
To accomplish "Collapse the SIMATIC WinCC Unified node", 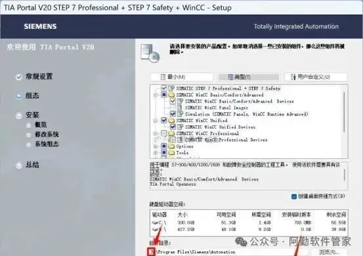I will point(156,121).
